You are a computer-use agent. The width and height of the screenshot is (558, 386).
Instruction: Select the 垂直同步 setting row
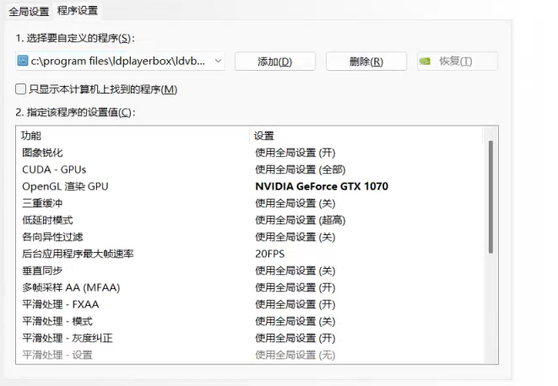pos(42,271)
